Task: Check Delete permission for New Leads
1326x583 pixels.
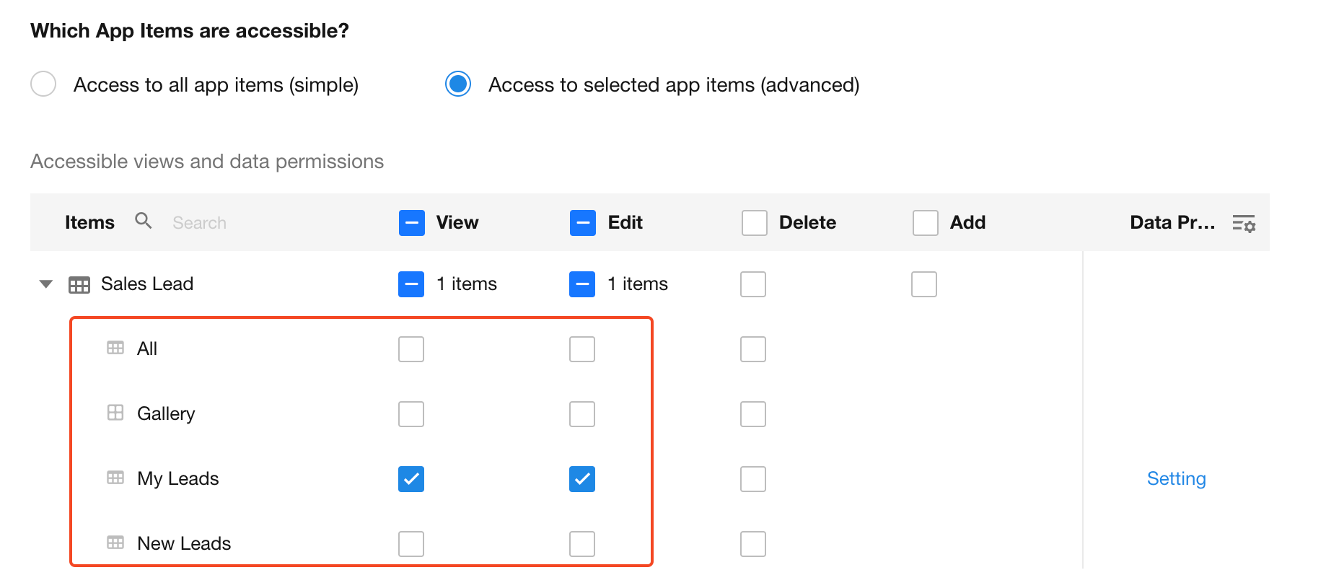Action: [x=753, y=544]
